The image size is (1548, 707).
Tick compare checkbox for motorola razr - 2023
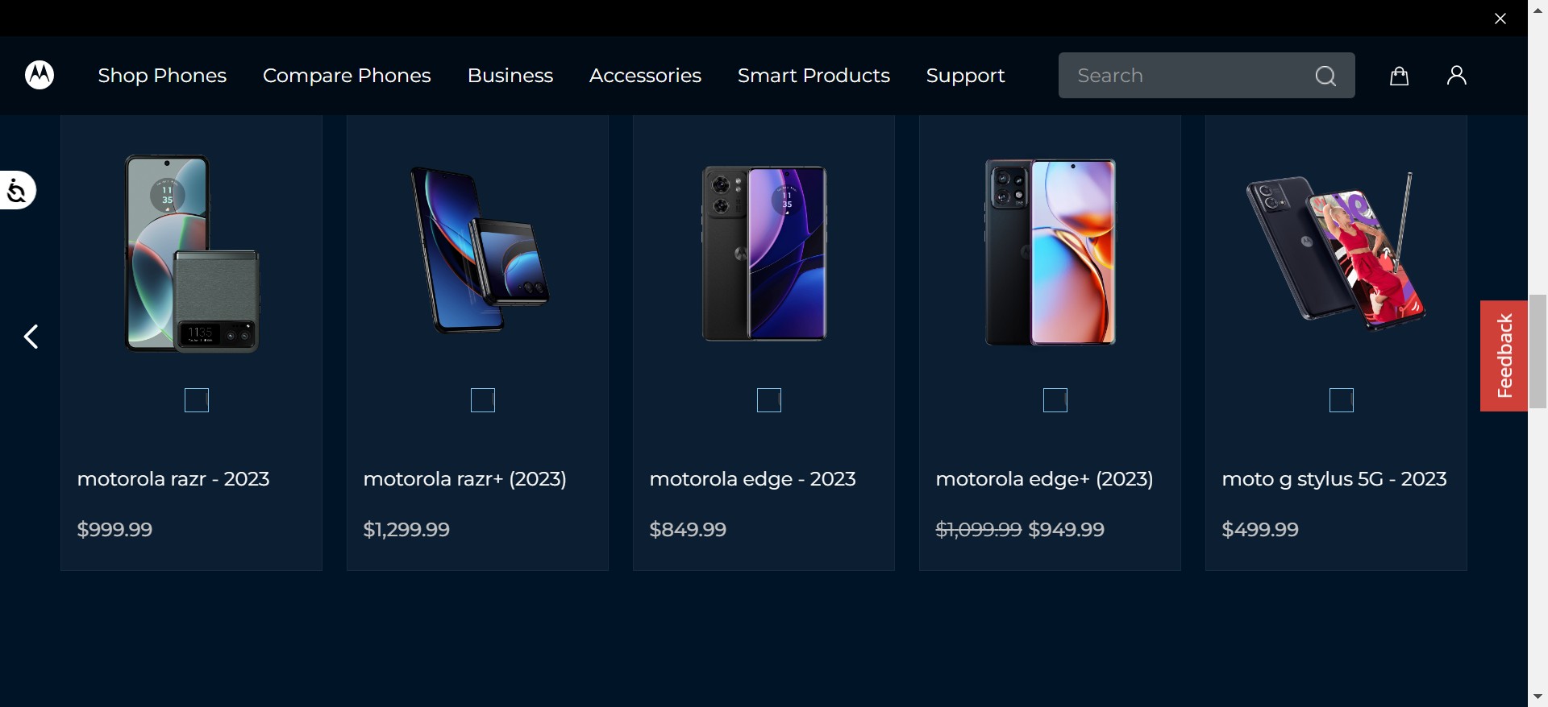(197, 400)
